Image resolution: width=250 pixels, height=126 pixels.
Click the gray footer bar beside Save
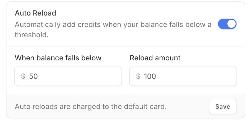pyautogui.click(x=188, y=107)
